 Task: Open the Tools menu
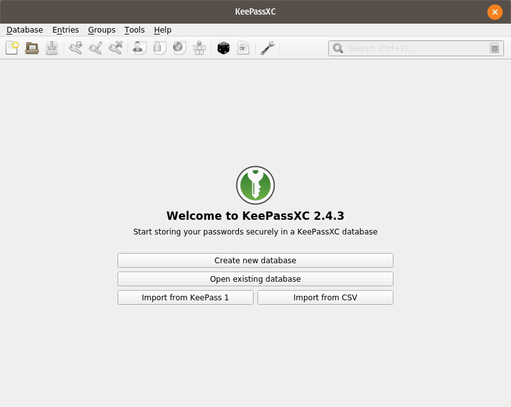(135, 29)
